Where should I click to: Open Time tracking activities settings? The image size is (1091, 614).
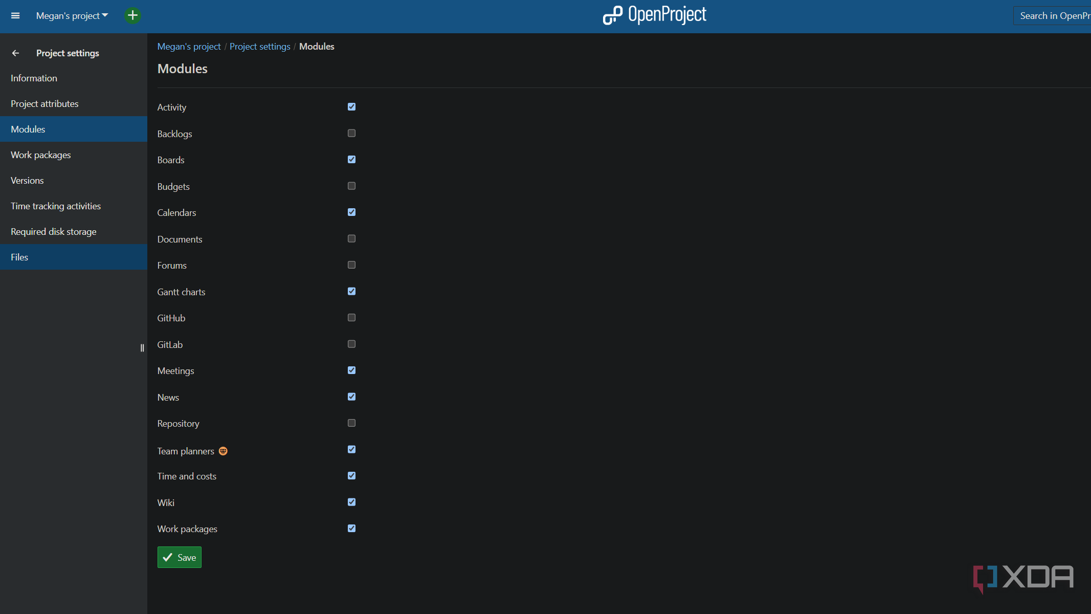(74, 206)
